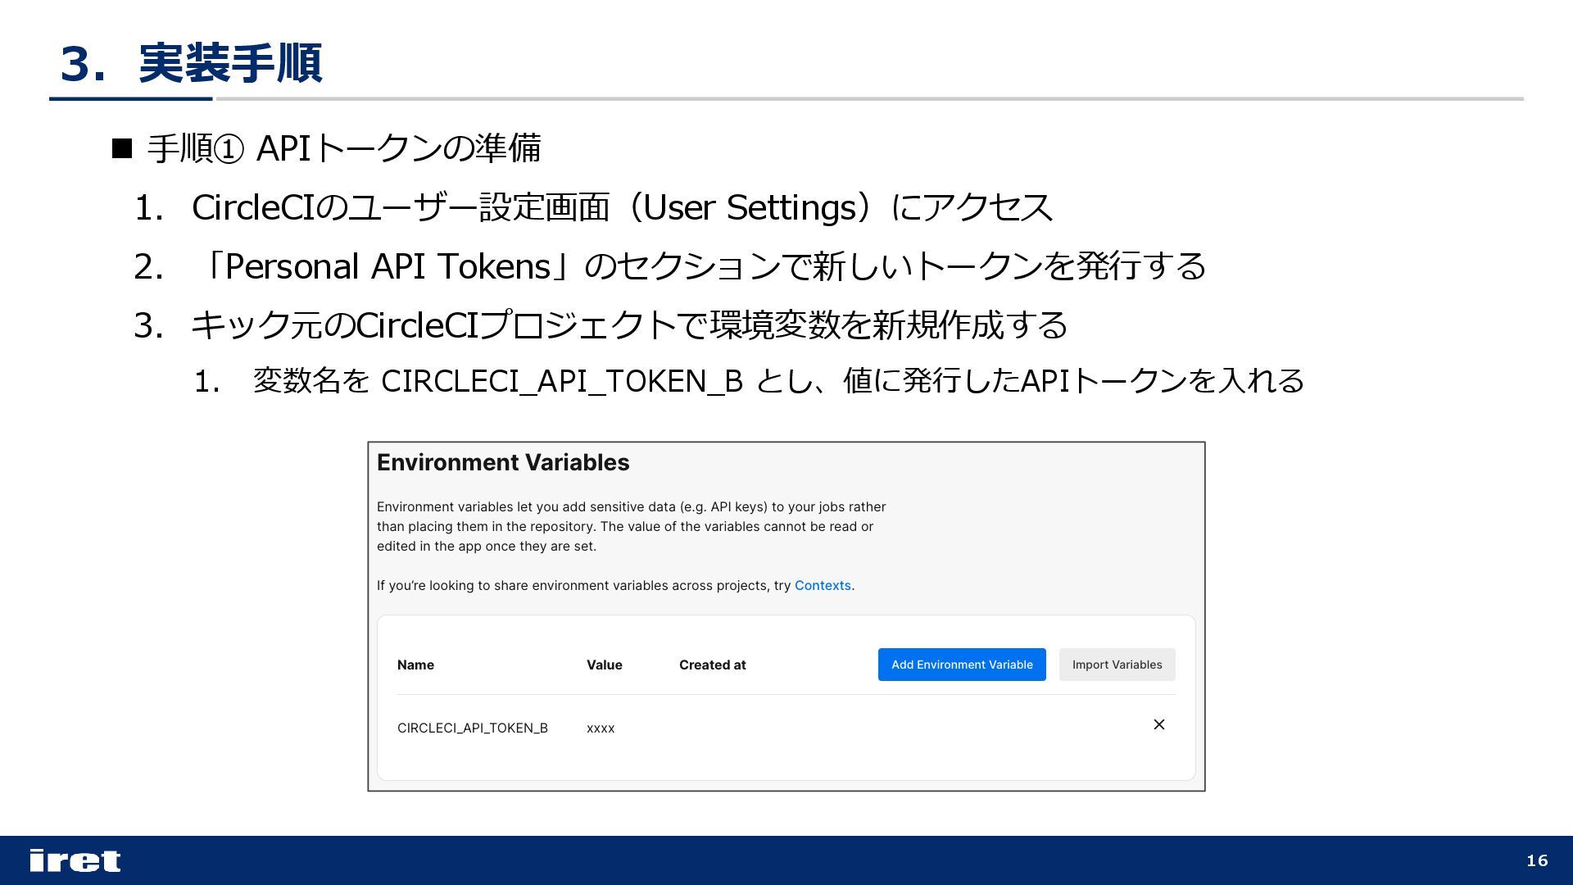Open the Contexts link
The width and height of the screenshot is (1573, 885).
[x=822, y=586]
